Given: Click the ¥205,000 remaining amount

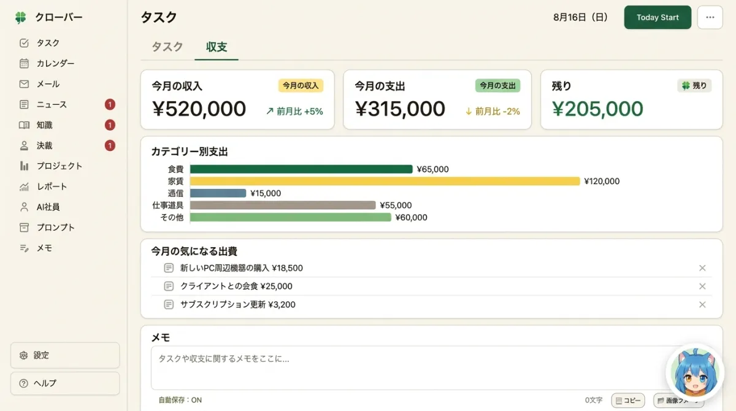Looking at the screenshot, I should [x=597, y=109].
